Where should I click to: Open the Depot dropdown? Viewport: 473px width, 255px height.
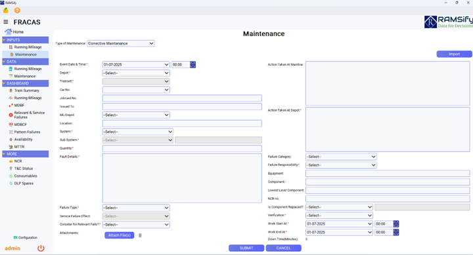[136, 73]
